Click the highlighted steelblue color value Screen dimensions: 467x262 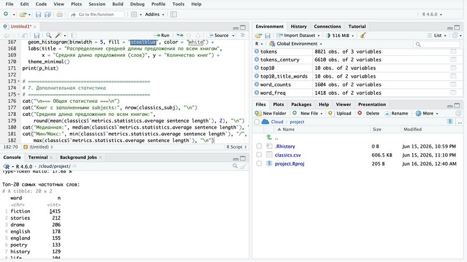[x=143, y=42]
